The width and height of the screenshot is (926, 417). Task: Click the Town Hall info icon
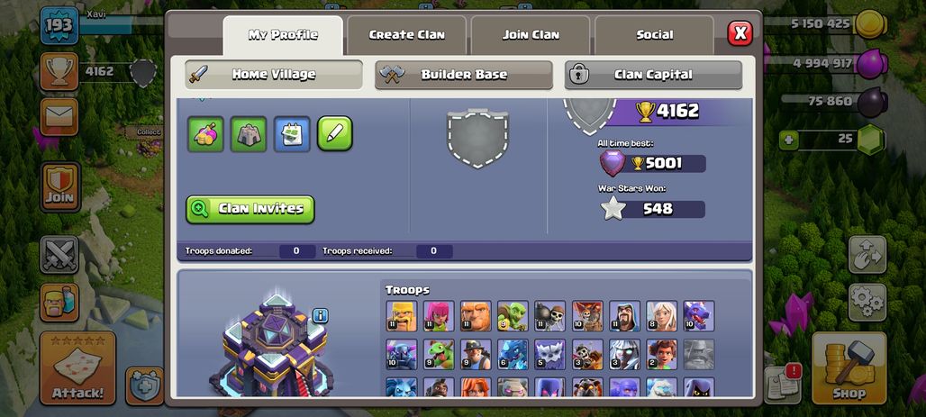coord(320,315)
